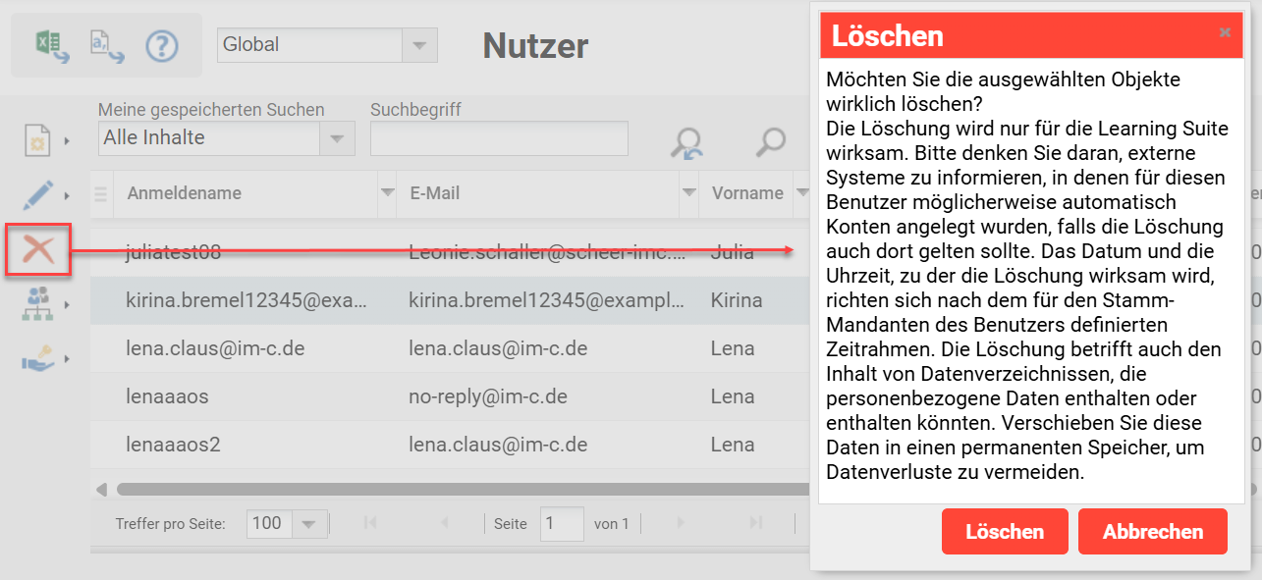Screen dimensions: 1262x580
Task: Click the new user document icon
Action: tap(37, 140)
